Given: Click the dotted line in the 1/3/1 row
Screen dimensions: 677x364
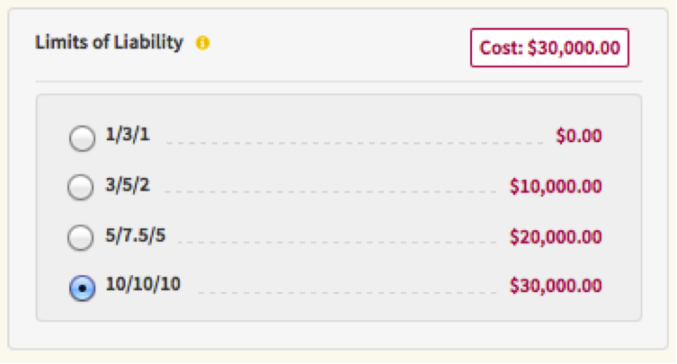Looking at the screenshot, I should click(354, 143).
